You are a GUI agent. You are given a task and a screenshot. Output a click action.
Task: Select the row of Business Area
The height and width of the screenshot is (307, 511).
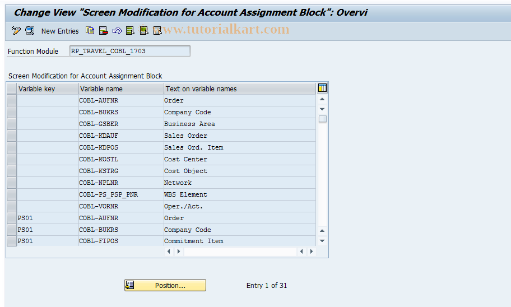click(12, 124)
